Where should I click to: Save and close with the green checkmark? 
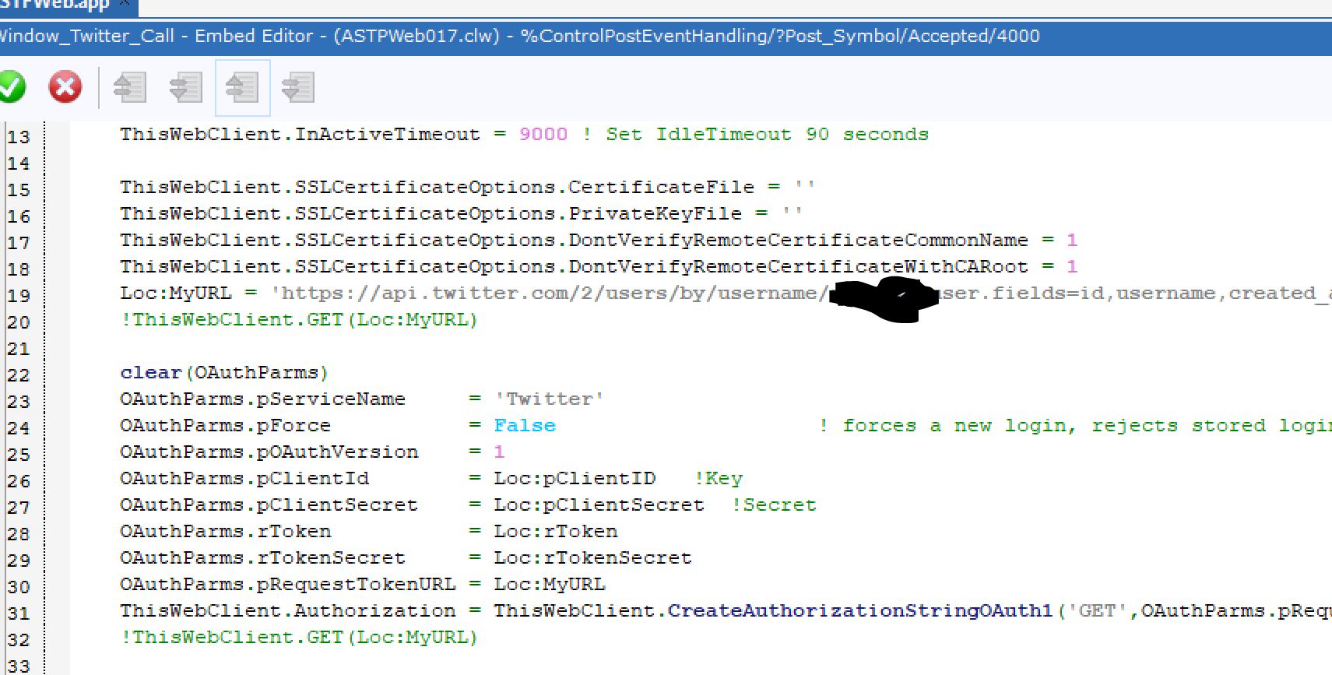[x=11, y=86]
